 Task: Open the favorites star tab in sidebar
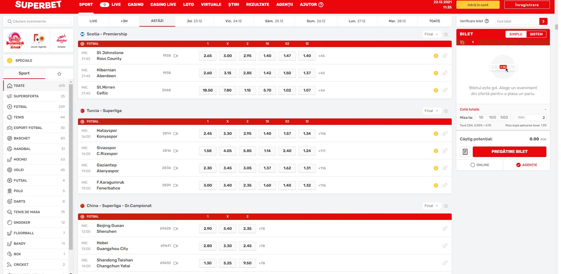point(59,74)
